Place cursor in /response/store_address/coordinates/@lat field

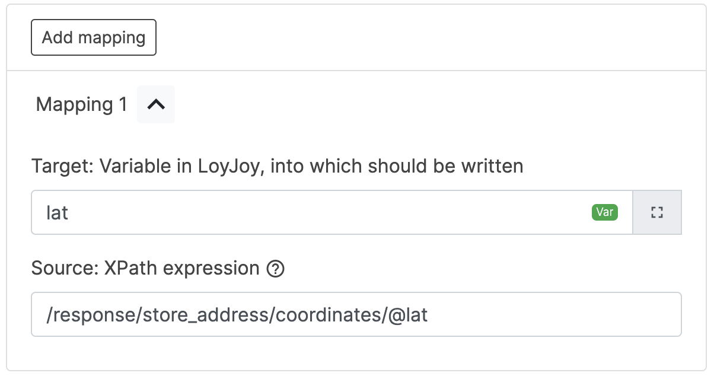pyautogui.click(x=356, y=314)
